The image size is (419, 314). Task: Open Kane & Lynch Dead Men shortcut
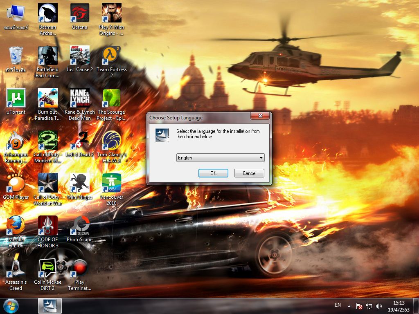point(80,104)
